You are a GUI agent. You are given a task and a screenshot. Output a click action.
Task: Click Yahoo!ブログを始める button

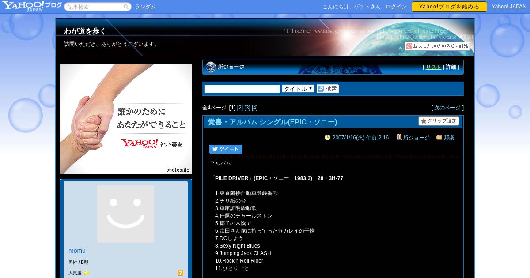449,7
